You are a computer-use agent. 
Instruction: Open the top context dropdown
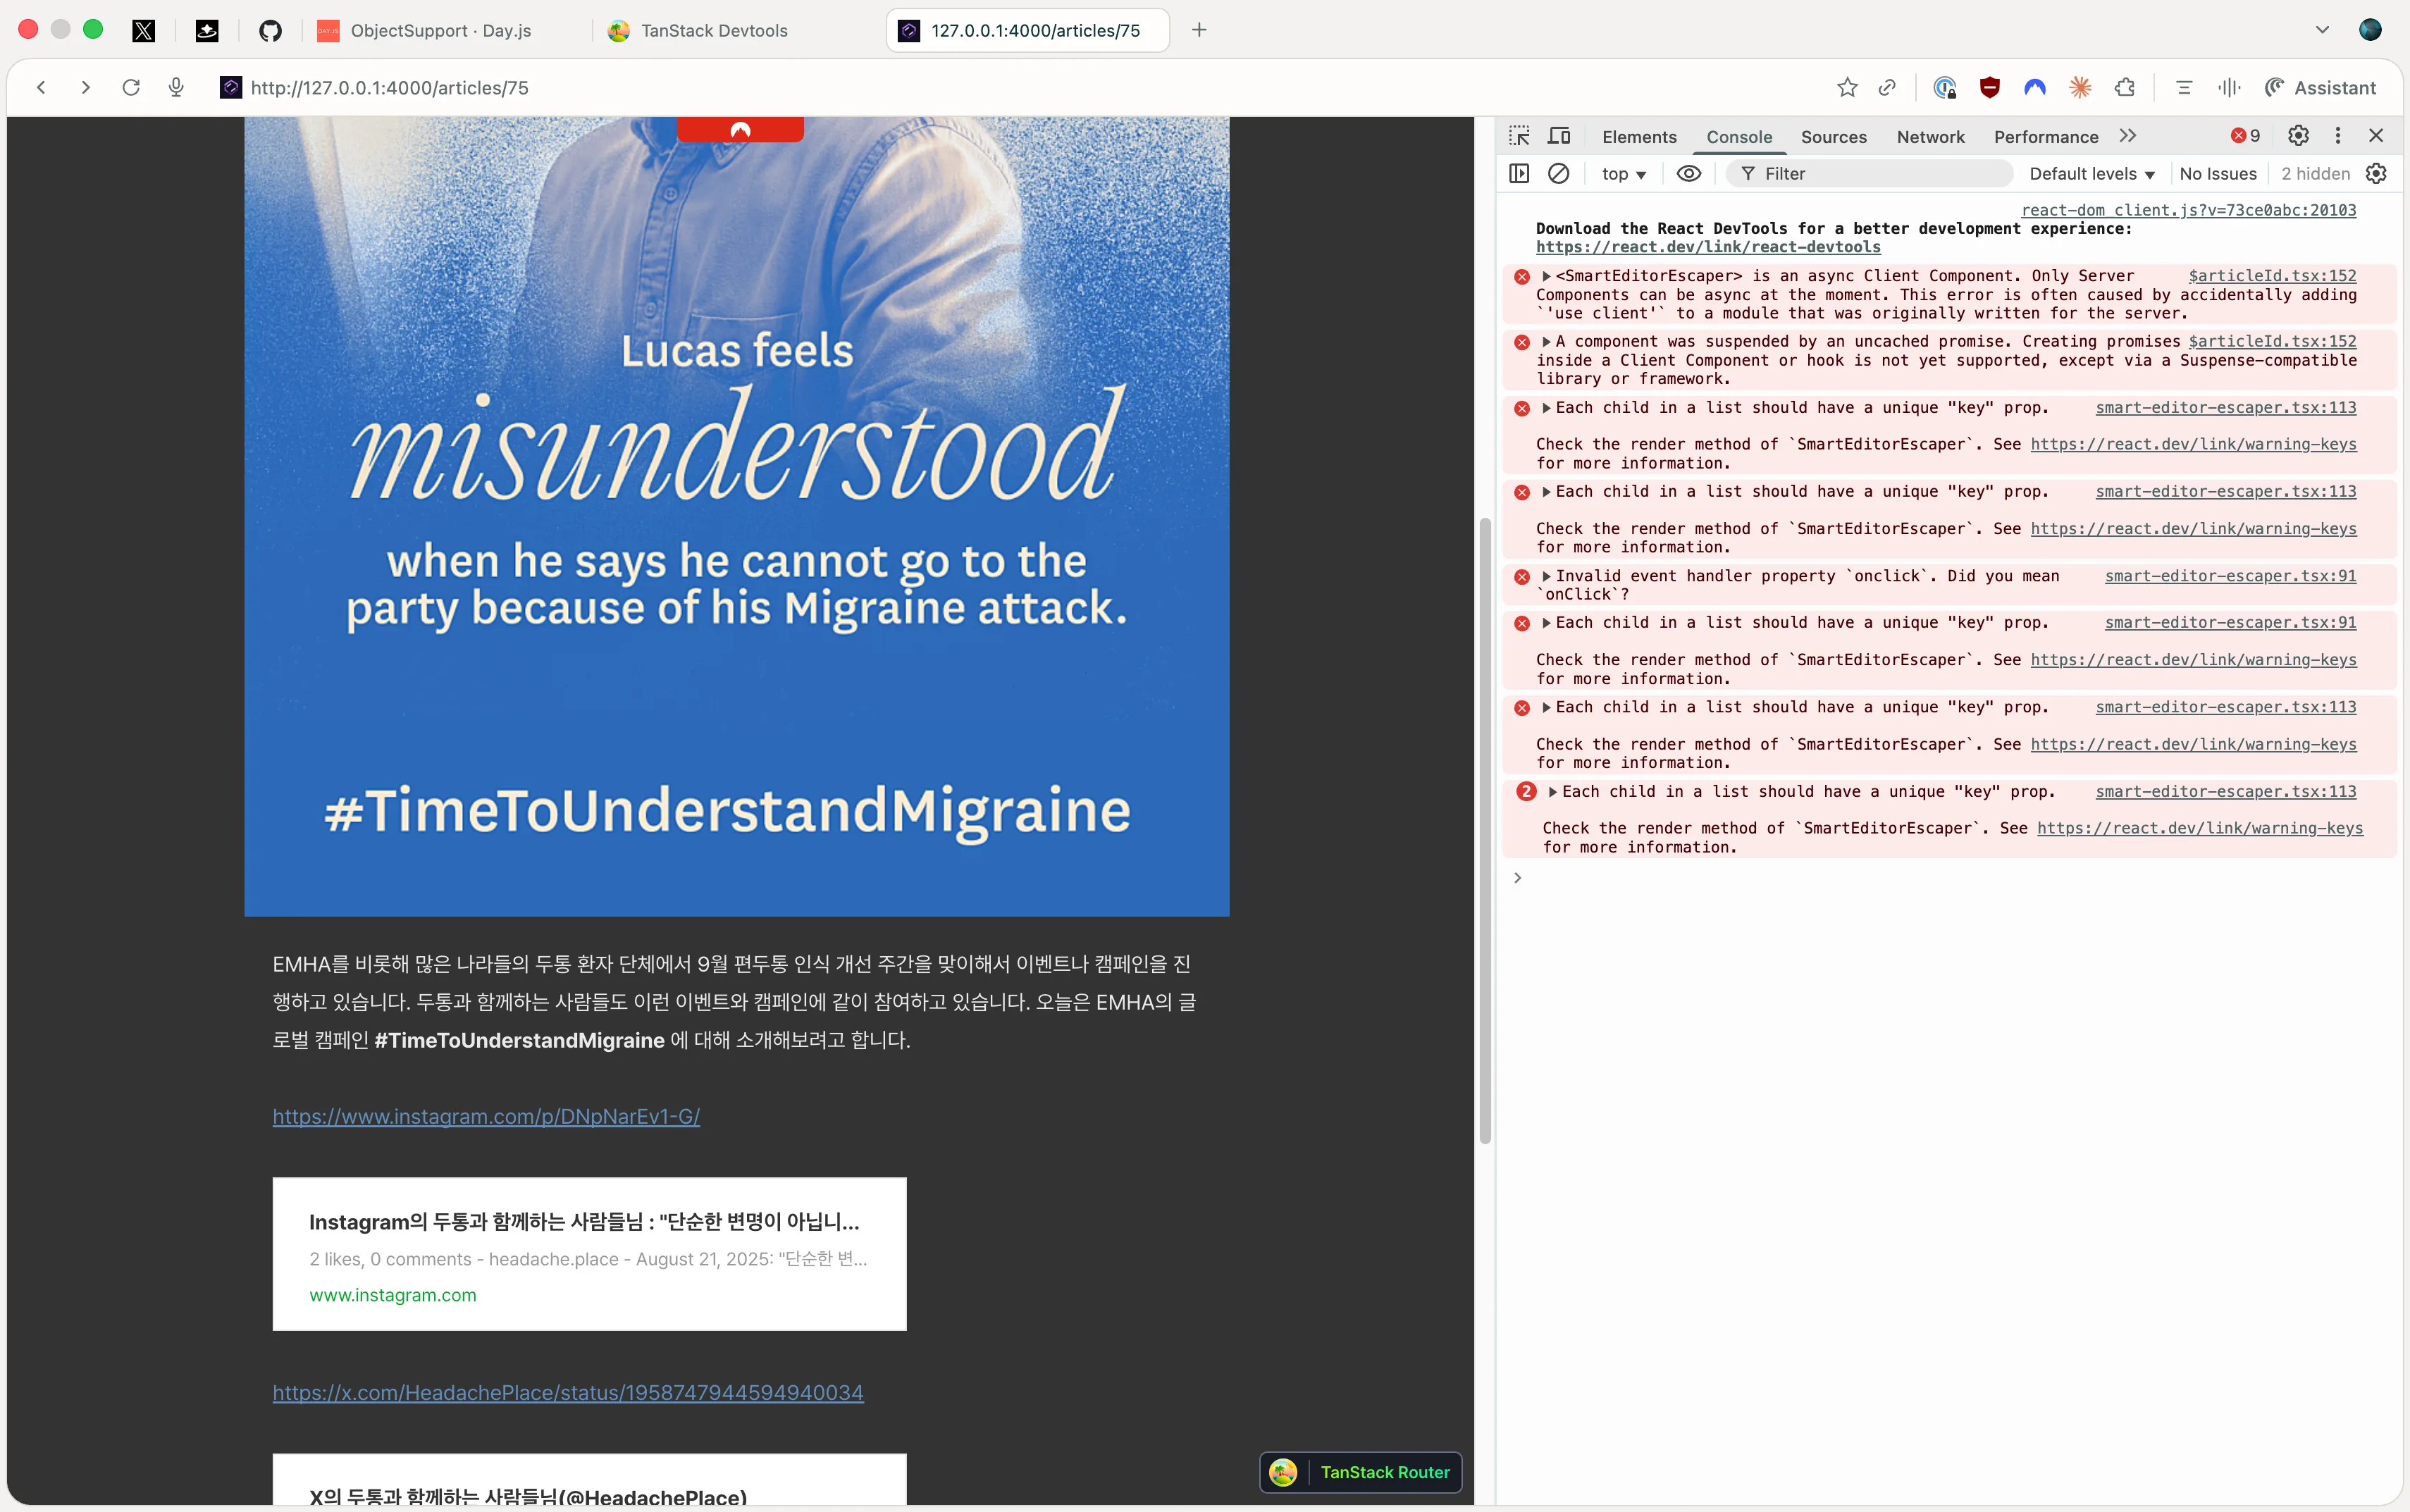click(x=1623, y=174)
